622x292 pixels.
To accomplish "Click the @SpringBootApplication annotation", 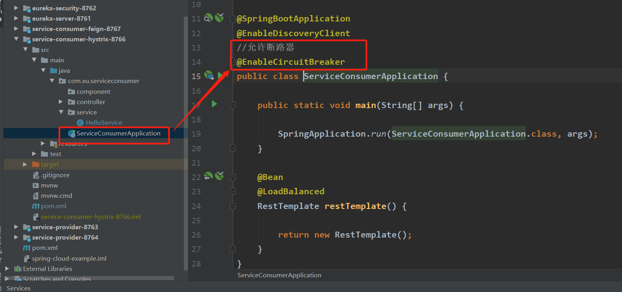I will (x=294, y=19).
